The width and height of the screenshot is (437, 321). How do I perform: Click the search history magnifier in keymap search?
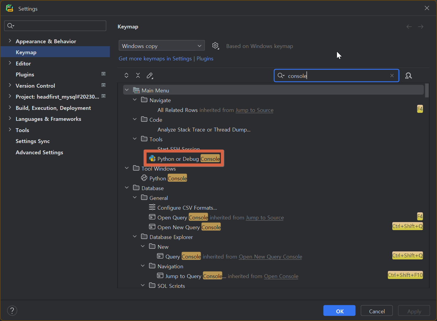pos(281,76)
